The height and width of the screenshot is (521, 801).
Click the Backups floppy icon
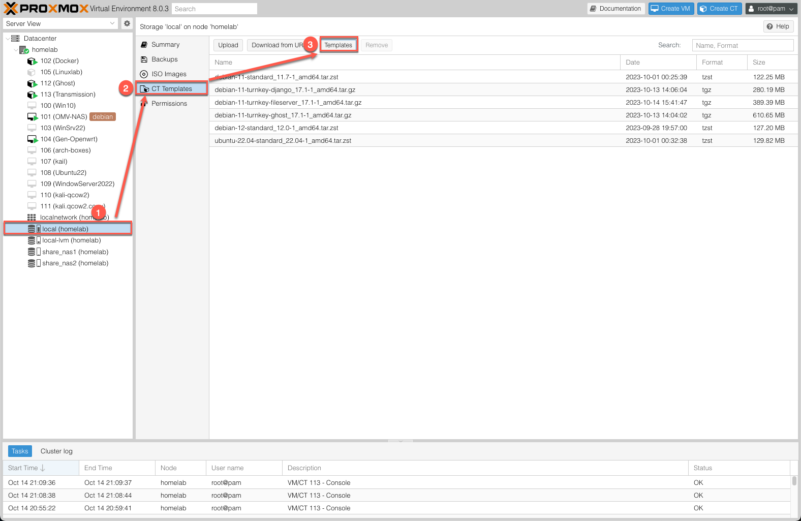[144, 59]
